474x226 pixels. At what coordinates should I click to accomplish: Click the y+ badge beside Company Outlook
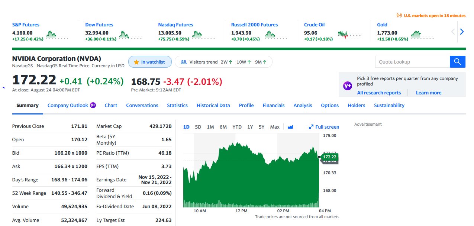coord(93,105)
